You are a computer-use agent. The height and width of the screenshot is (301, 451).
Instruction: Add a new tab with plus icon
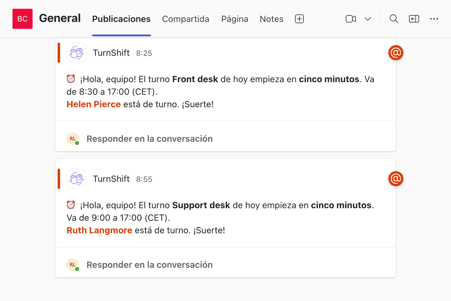point(299,19)
